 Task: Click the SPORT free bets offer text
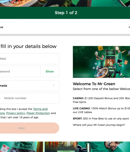point(101,119)
